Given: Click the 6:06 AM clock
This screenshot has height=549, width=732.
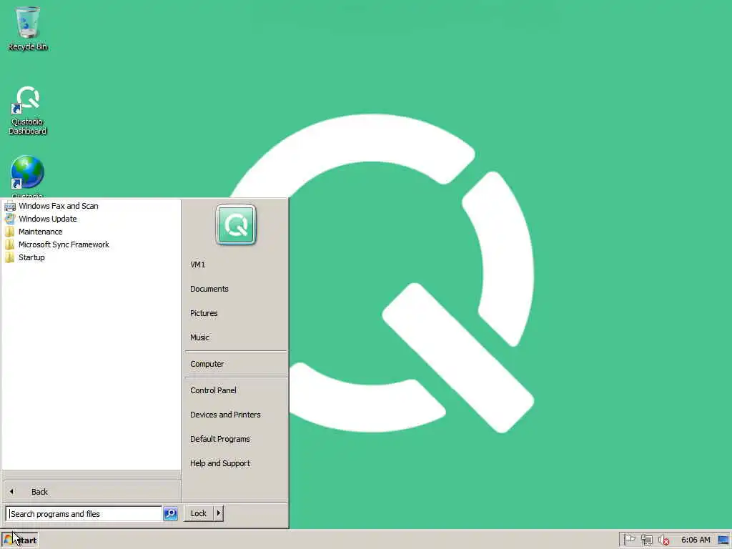Looking at the screenshot, I should click(696, 540).
